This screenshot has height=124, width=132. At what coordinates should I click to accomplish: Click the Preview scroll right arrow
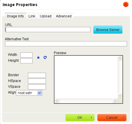point(115,101)
